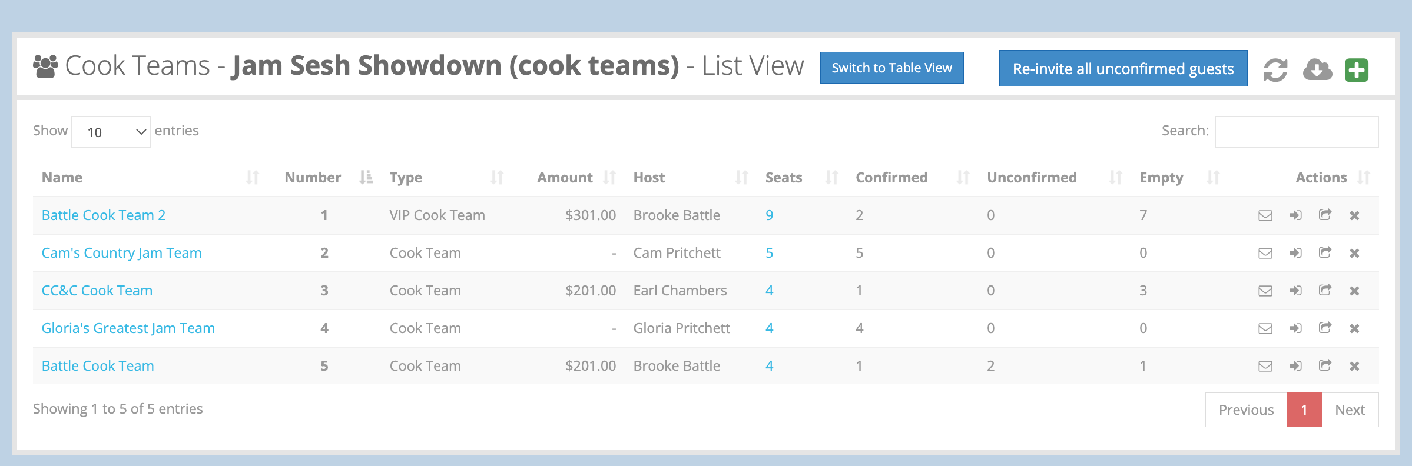Click the cloud download icon
The height and width of the screenshot is (466, 1412).
(x=1317, y=70)
